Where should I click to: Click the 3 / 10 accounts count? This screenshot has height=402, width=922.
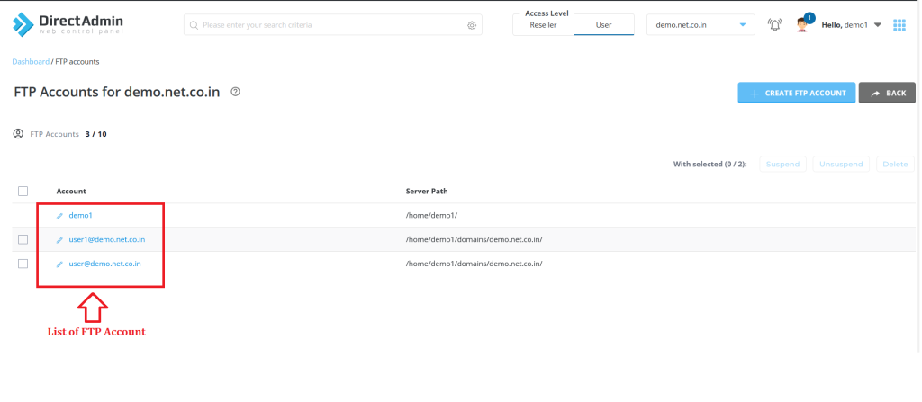pos(95,134)
